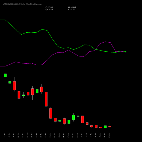The width and height of the screenshot is (142, 142).
Task: Select the high value H: 4.00
Action: (72, 7)
